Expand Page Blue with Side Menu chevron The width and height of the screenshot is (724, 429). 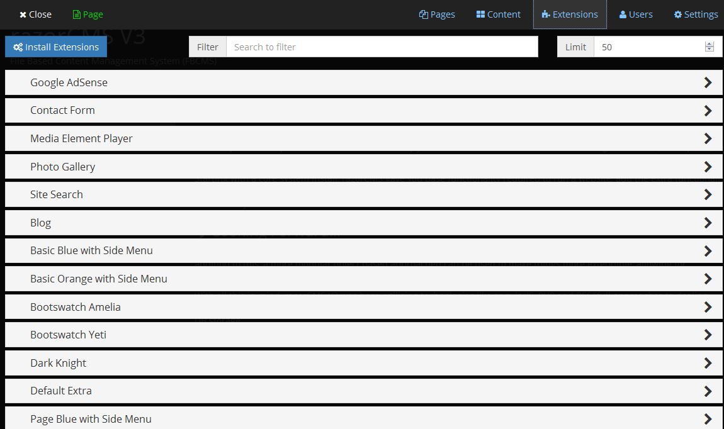tap(708, 419)
